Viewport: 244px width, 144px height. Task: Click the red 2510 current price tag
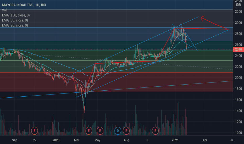pos(239,49)
